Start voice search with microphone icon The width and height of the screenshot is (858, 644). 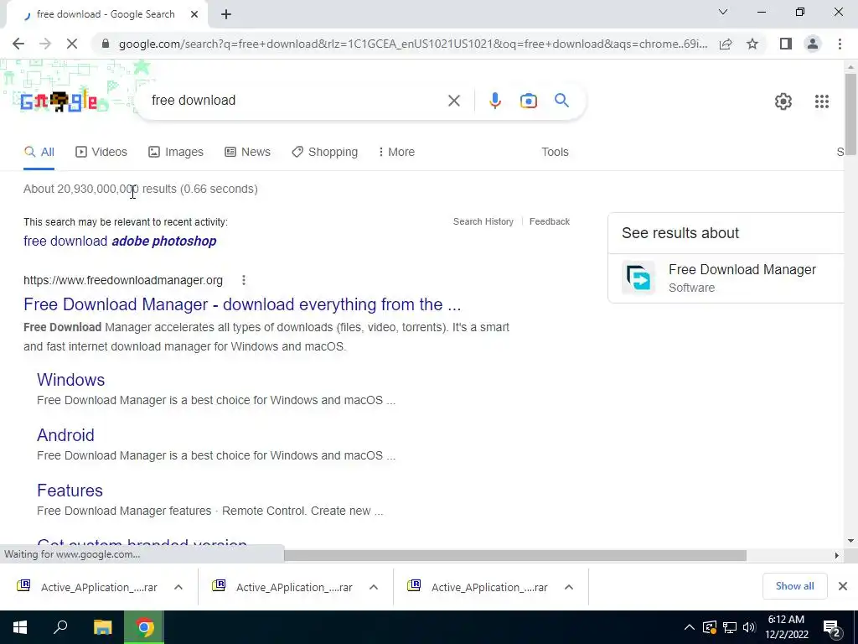click(x=494, y=101)
